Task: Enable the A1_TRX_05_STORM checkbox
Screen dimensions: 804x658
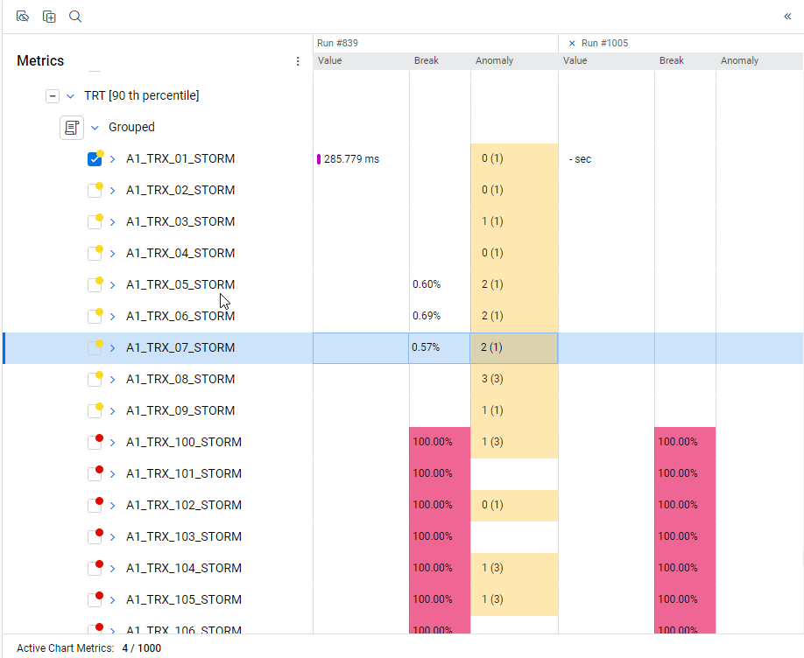Action: (95, 285)
